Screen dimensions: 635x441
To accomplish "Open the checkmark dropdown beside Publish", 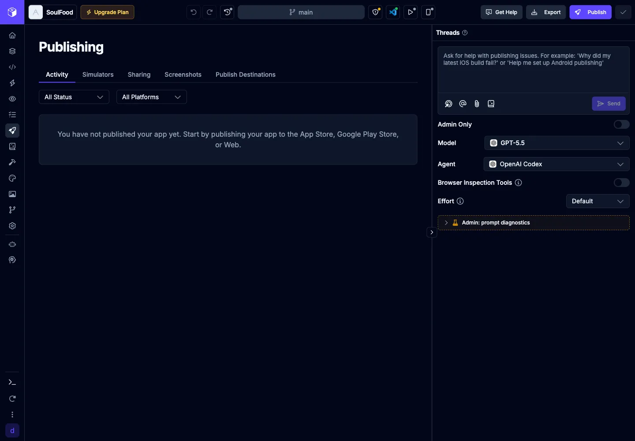I will coord(623,12).
